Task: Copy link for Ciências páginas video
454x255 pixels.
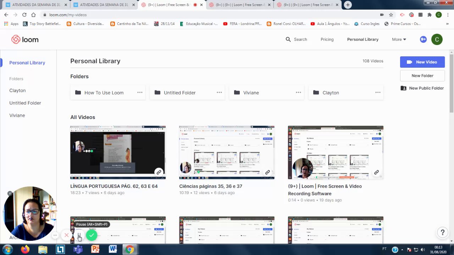Action: pyautogui.click(x=267, y=172)
